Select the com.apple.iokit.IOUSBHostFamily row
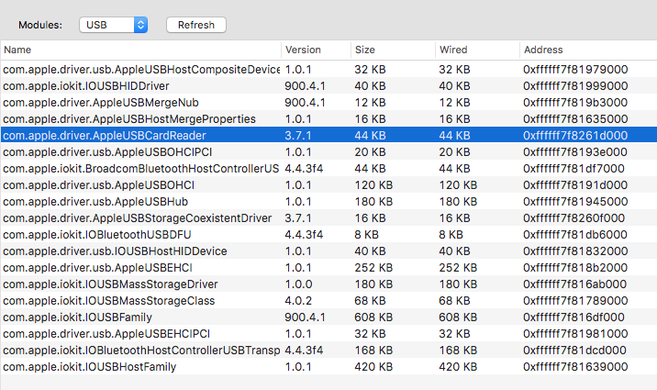 point(328,367)
